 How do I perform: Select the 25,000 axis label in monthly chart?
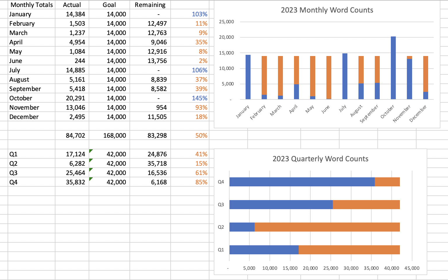226,22
